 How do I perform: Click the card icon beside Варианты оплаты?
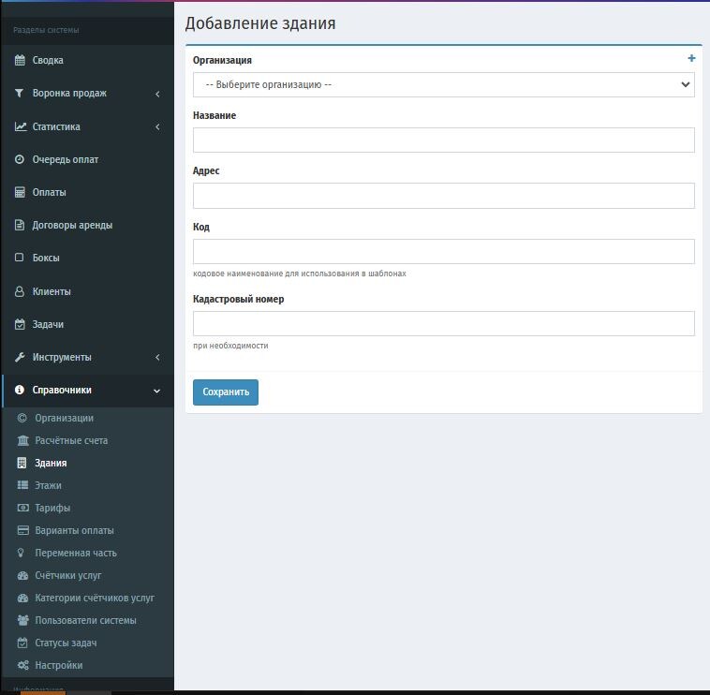(22, 530)
